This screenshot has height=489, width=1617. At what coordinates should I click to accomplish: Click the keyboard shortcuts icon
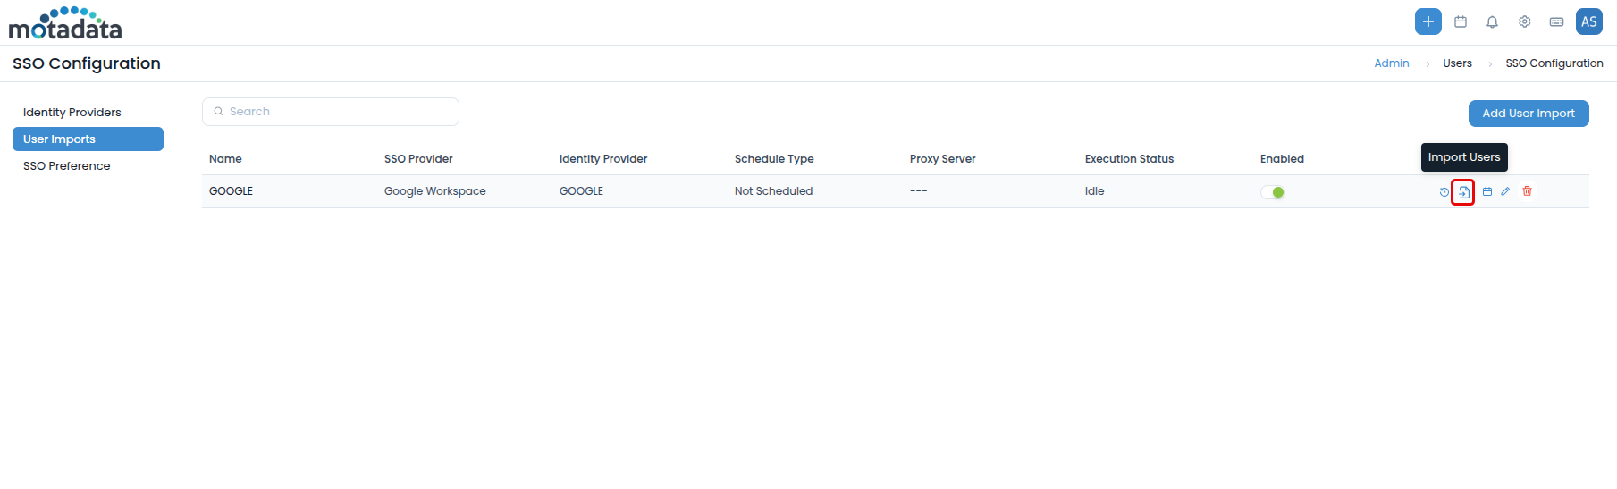pyautogui.click(x=1556, y=21)
